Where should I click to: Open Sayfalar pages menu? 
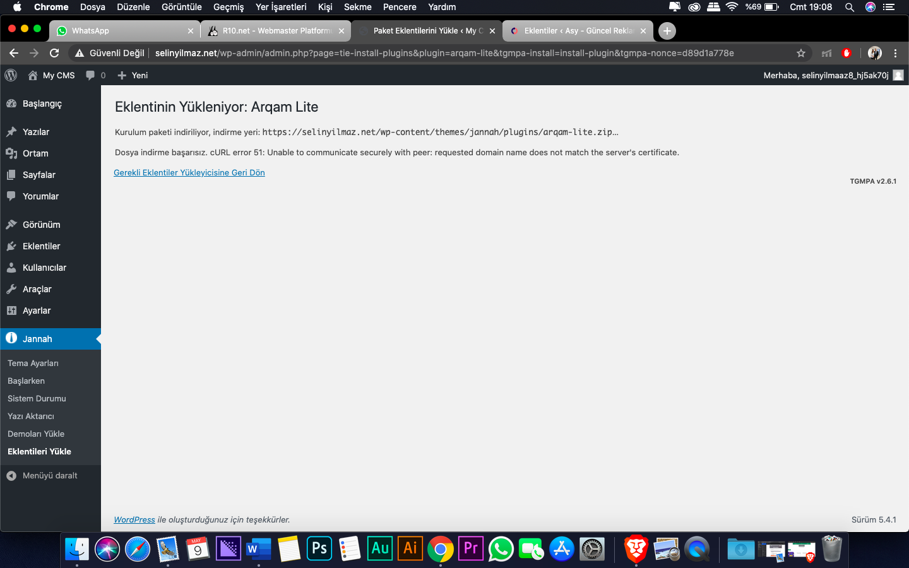coord(50,175)
